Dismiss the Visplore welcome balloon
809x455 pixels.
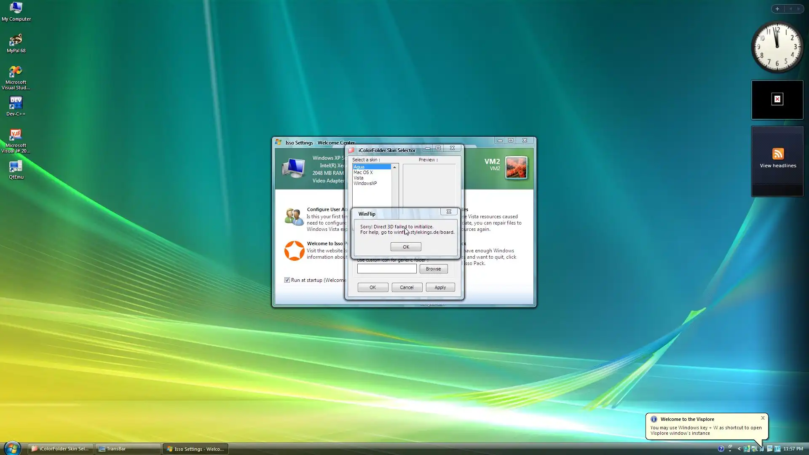click(x=763, y=418)
